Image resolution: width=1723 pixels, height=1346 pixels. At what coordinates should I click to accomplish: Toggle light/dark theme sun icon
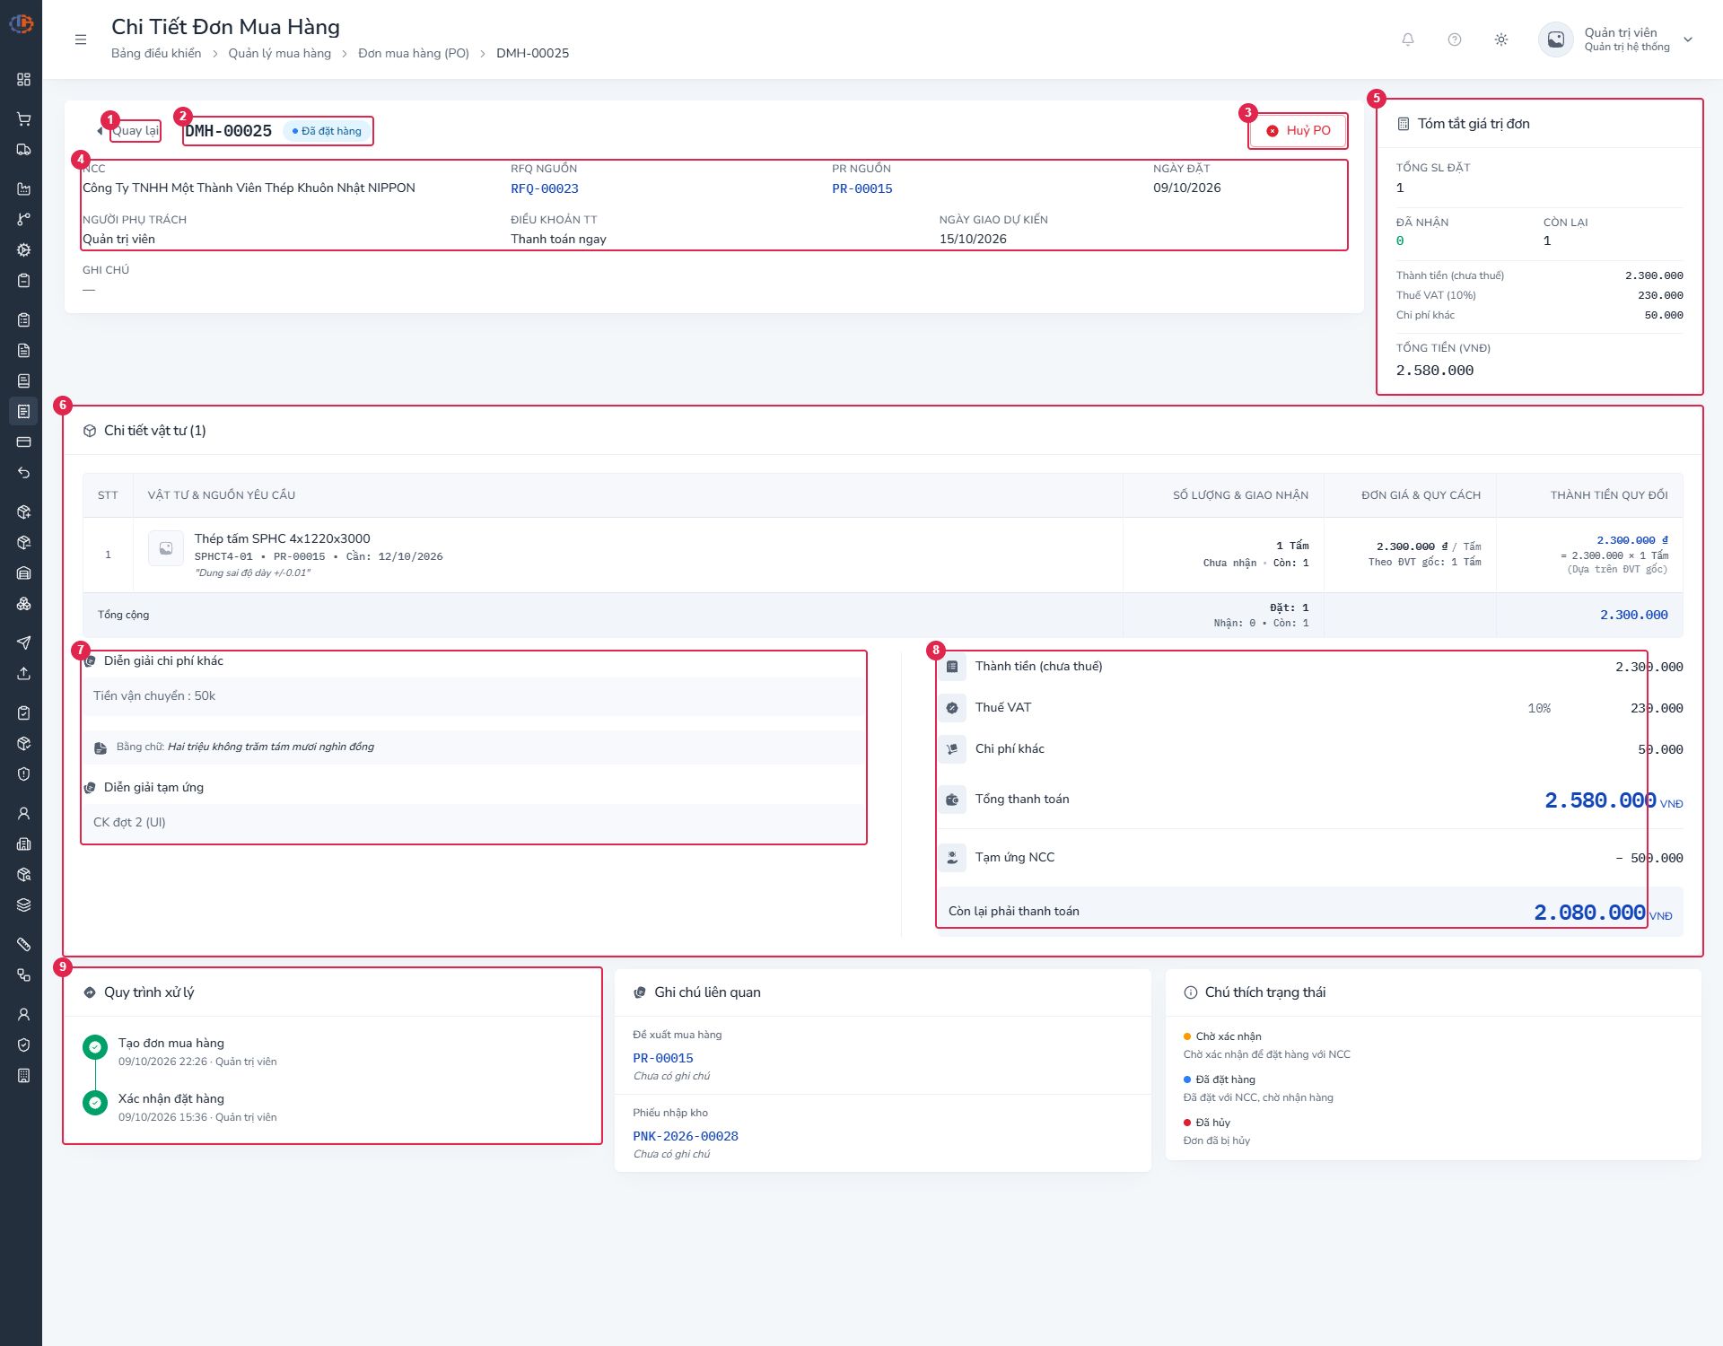point(1501,39)
